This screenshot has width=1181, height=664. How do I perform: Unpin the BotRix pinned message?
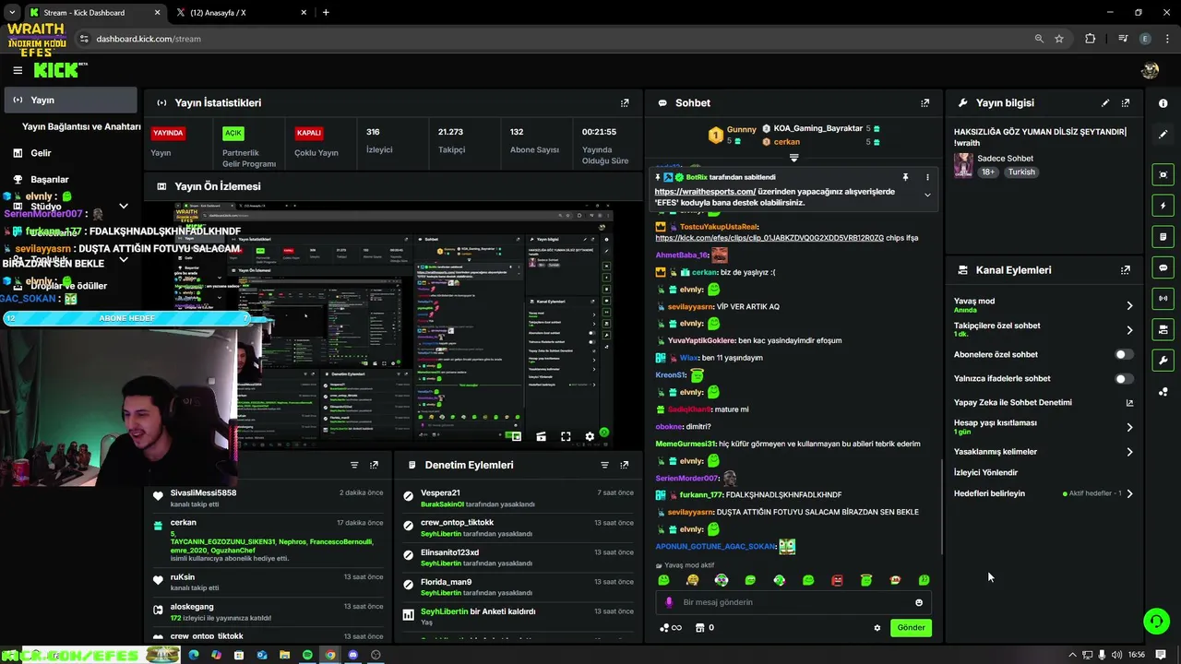pyautogui.click(x=905, y=177)
